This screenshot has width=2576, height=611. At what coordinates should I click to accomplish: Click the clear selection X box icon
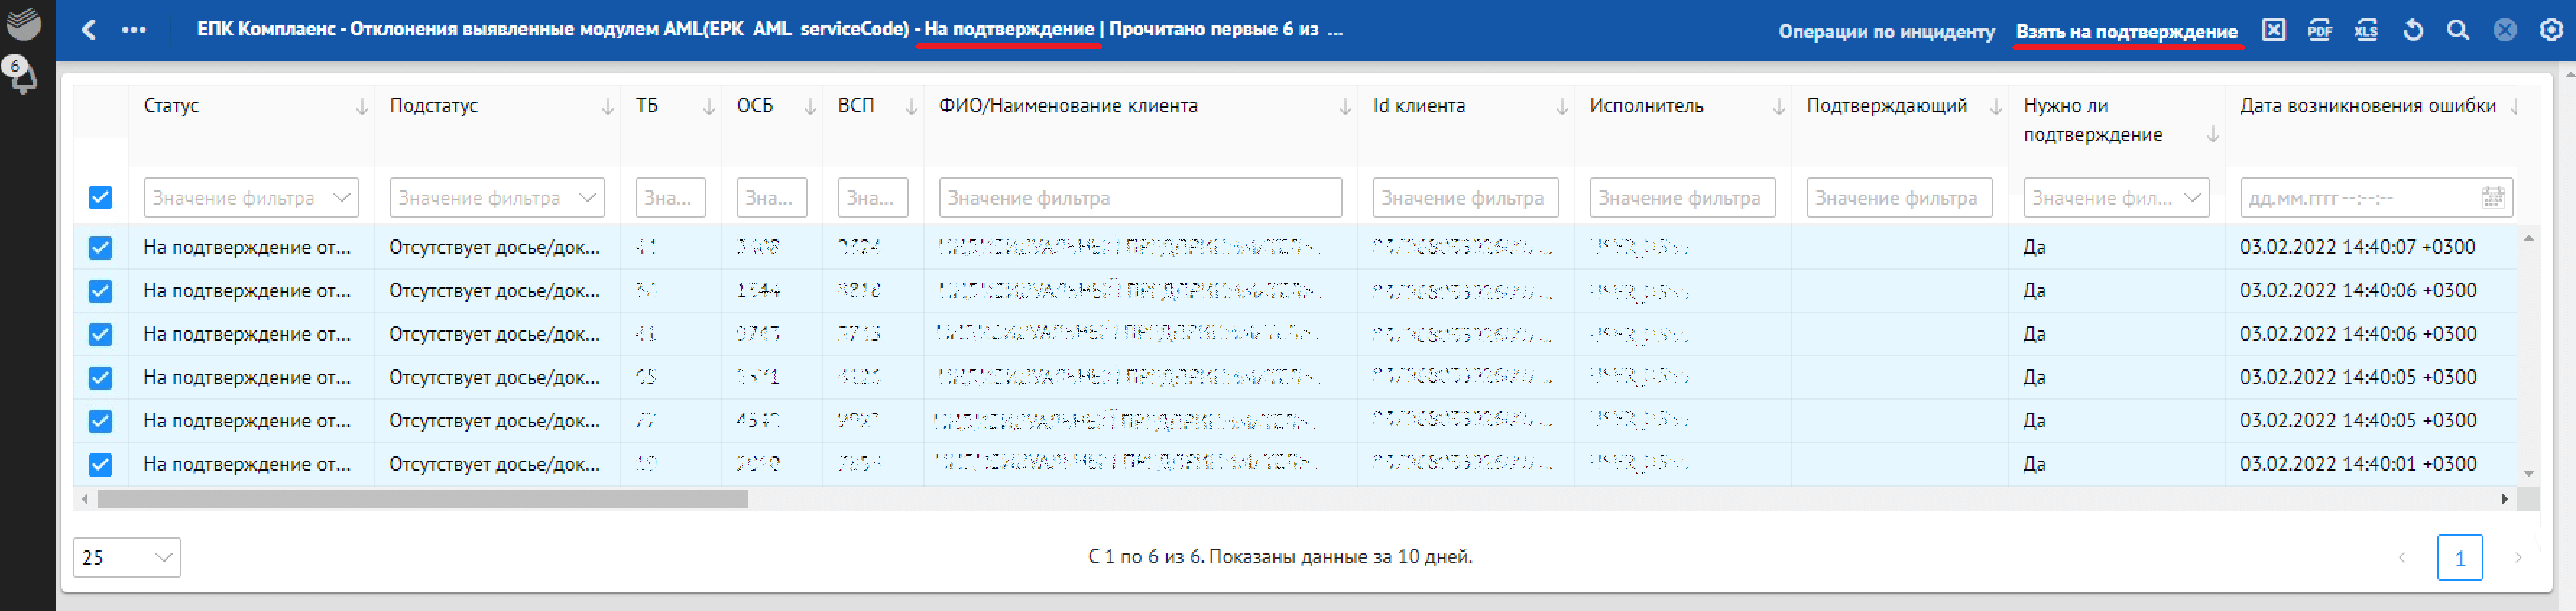[x=2273, y=30]
